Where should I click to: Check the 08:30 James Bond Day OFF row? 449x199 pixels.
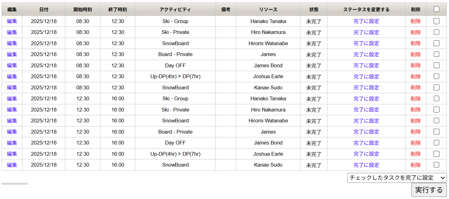point(436,65)
